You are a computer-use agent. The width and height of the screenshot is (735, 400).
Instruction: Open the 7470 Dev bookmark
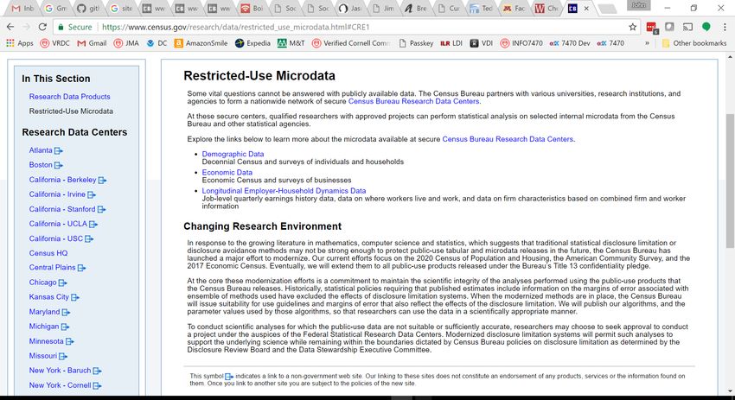coord(570,43)
